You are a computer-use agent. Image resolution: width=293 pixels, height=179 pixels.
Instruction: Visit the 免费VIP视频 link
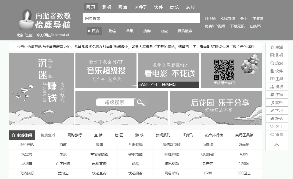(215, 26)
